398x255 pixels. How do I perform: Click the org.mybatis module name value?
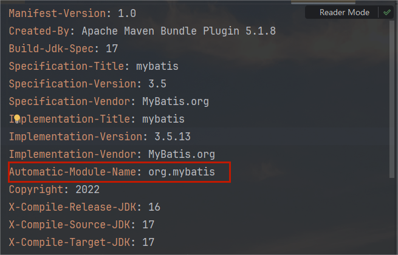[181, 172]
